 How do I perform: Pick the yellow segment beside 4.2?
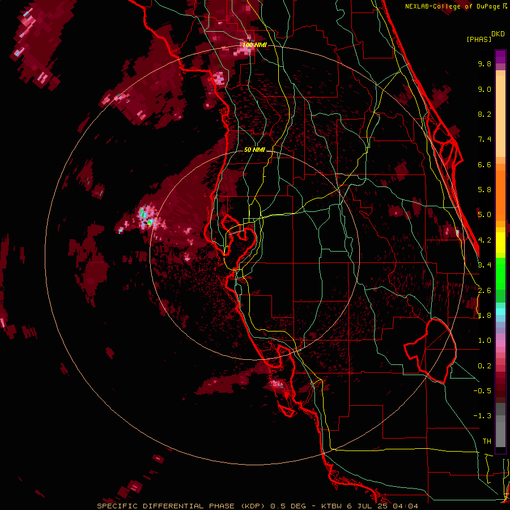point(500,243)
